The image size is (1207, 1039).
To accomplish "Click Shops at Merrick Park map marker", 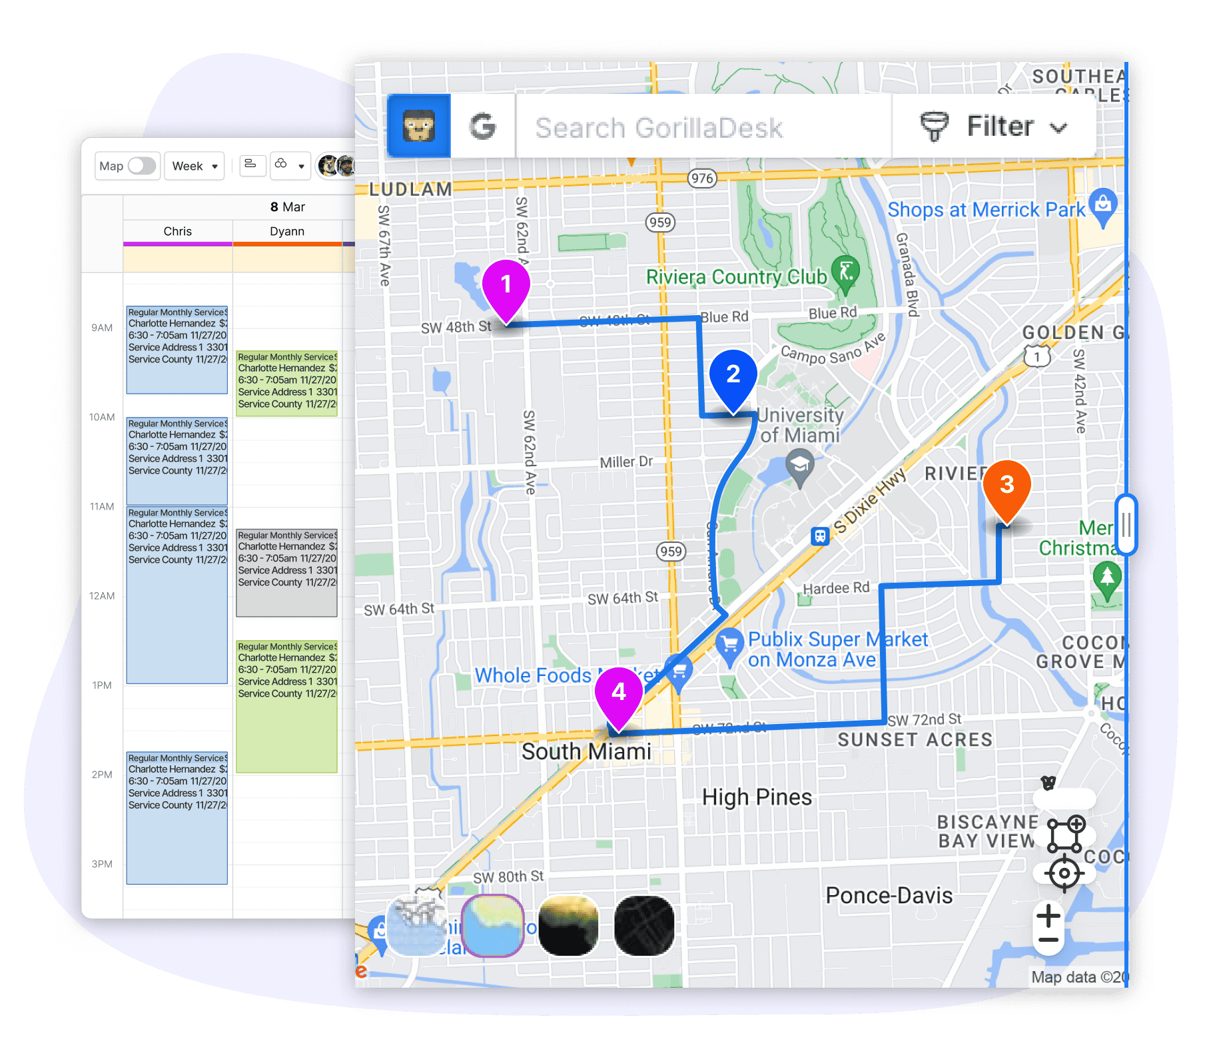I will 1103,206.
